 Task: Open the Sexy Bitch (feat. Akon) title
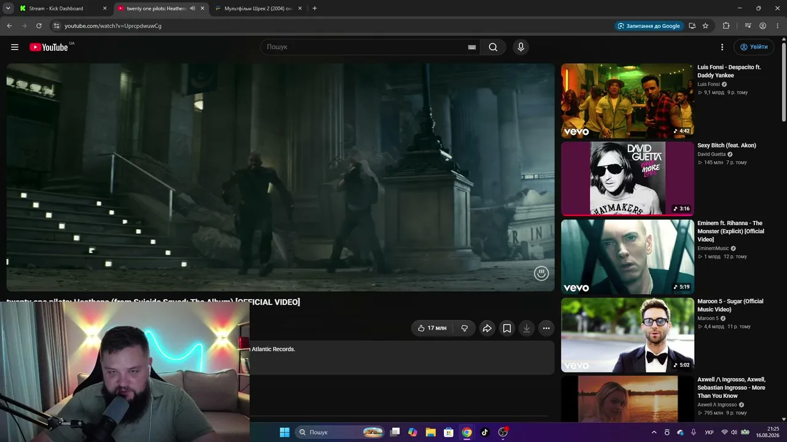pos(727,145)
